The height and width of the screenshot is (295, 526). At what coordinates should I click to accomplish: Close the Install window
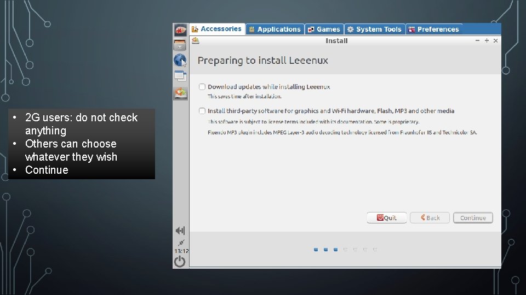coord(495,40)
